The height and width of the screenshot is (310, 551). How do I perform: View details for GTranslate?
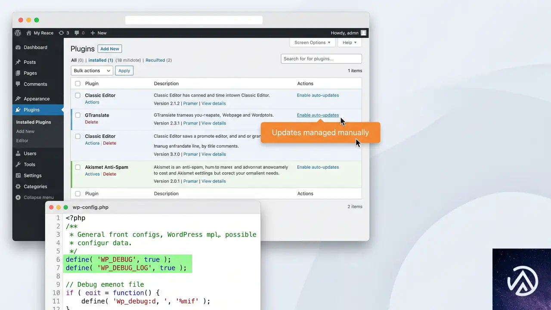click(214, 123)
